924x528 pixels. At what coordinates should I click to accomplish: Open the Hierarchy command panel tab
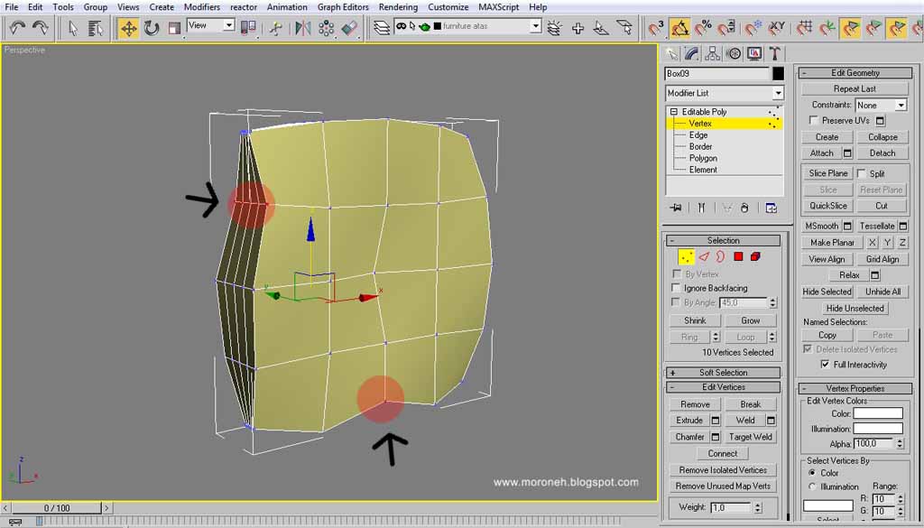[713, 53]
